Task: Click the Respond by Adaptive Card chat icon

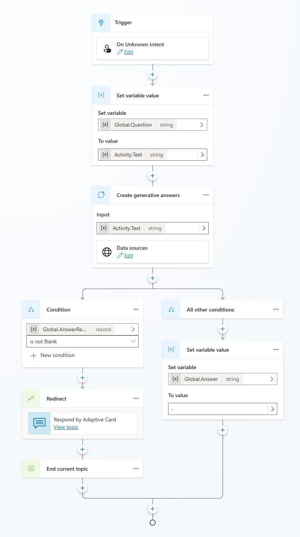Action: point(39,423)
